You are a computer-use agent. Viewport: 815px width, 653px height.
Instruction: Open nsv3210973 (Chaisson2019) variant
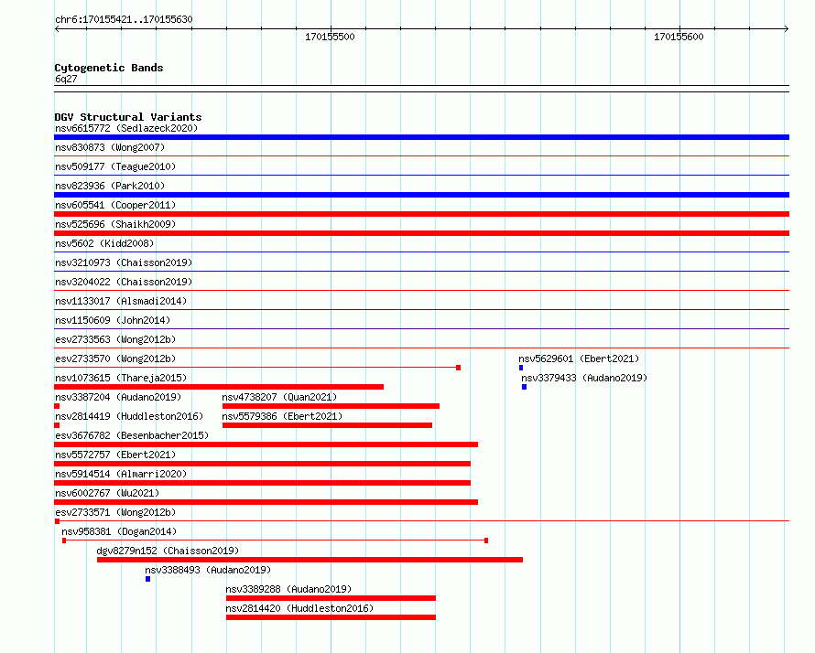point(124,262)
